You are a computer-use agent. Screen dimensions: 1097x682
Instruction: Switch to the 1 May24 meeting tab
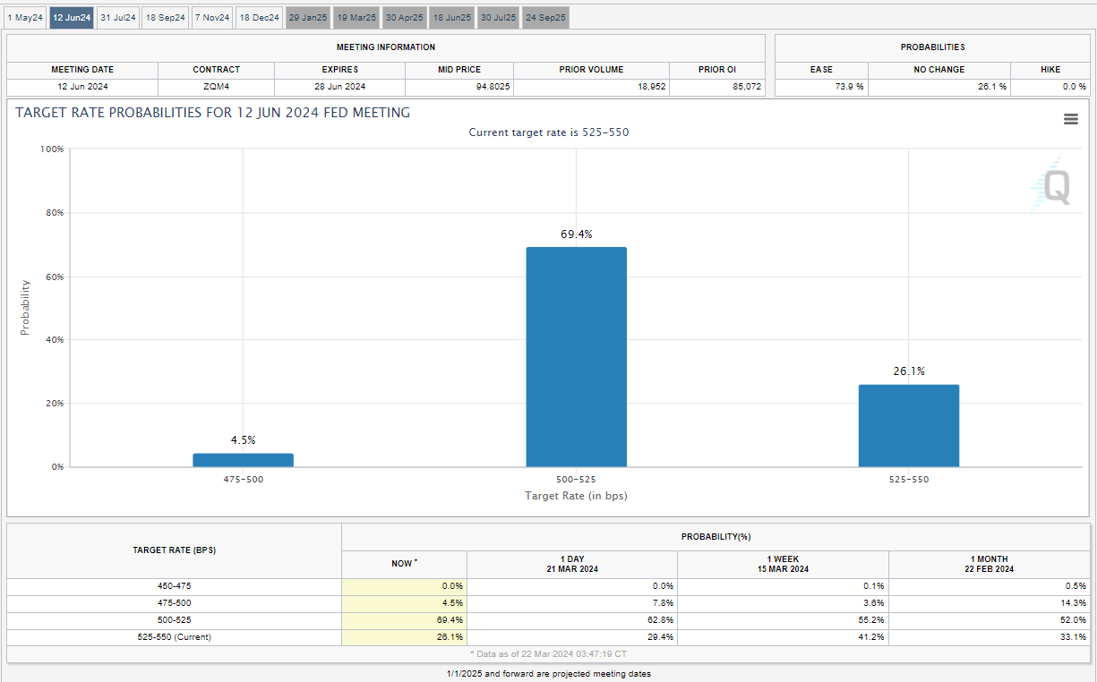[25, 18]
